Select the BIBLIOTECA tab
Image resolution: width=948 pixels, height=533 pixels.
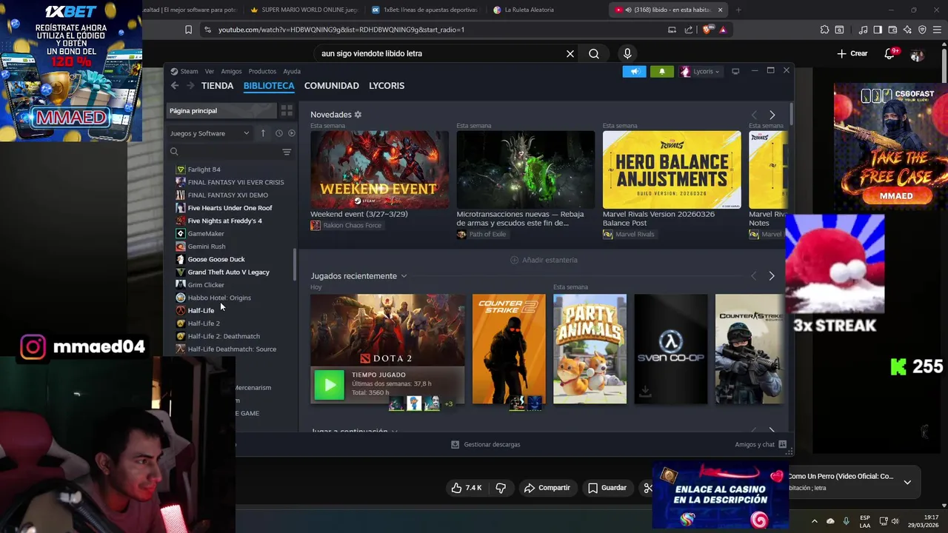coord(269,86)
